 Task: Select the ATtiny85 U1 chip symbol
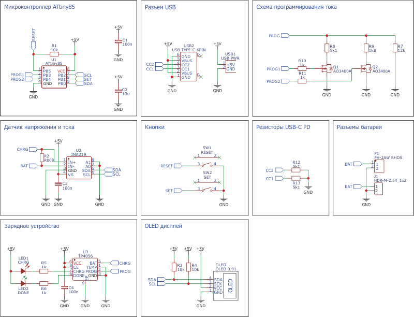click(x=54, y=77)
